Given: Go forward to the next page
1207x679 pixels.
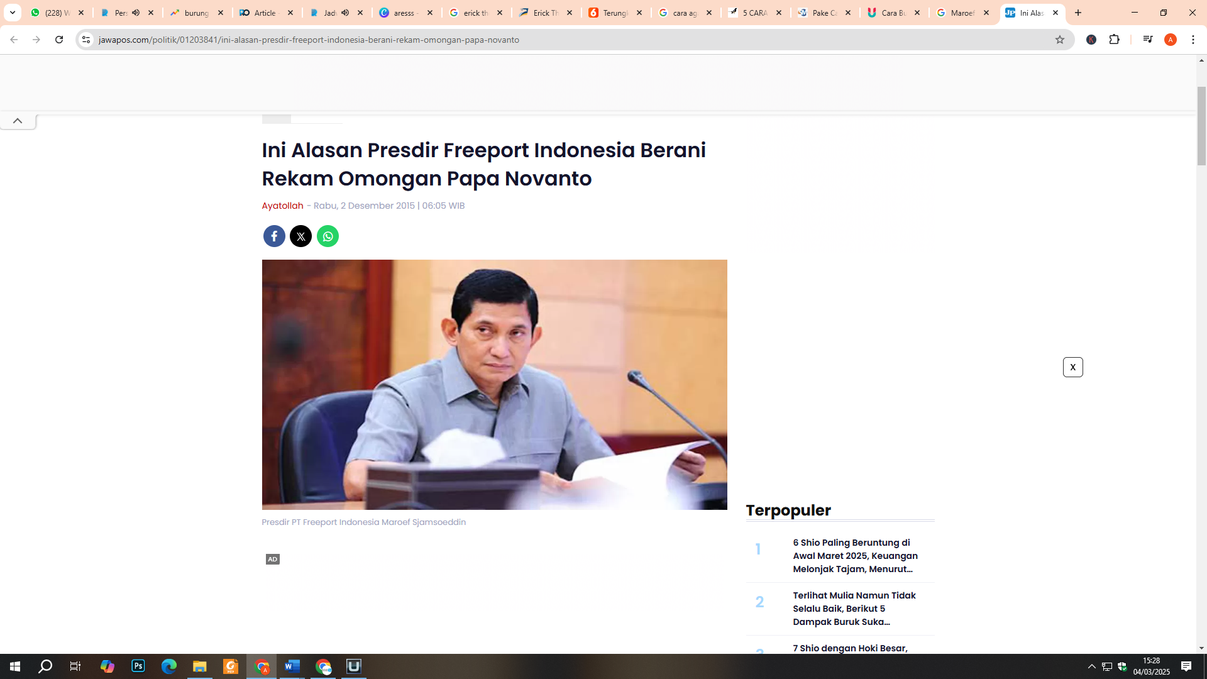Looking at the screenshot, I should click(x=36, y=40).
